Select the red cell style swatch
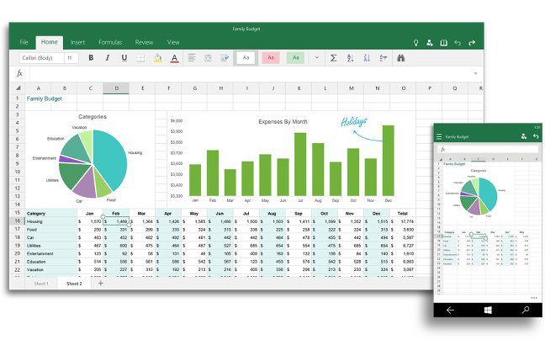Screen dimensions: 545x361 coord(270,58)
